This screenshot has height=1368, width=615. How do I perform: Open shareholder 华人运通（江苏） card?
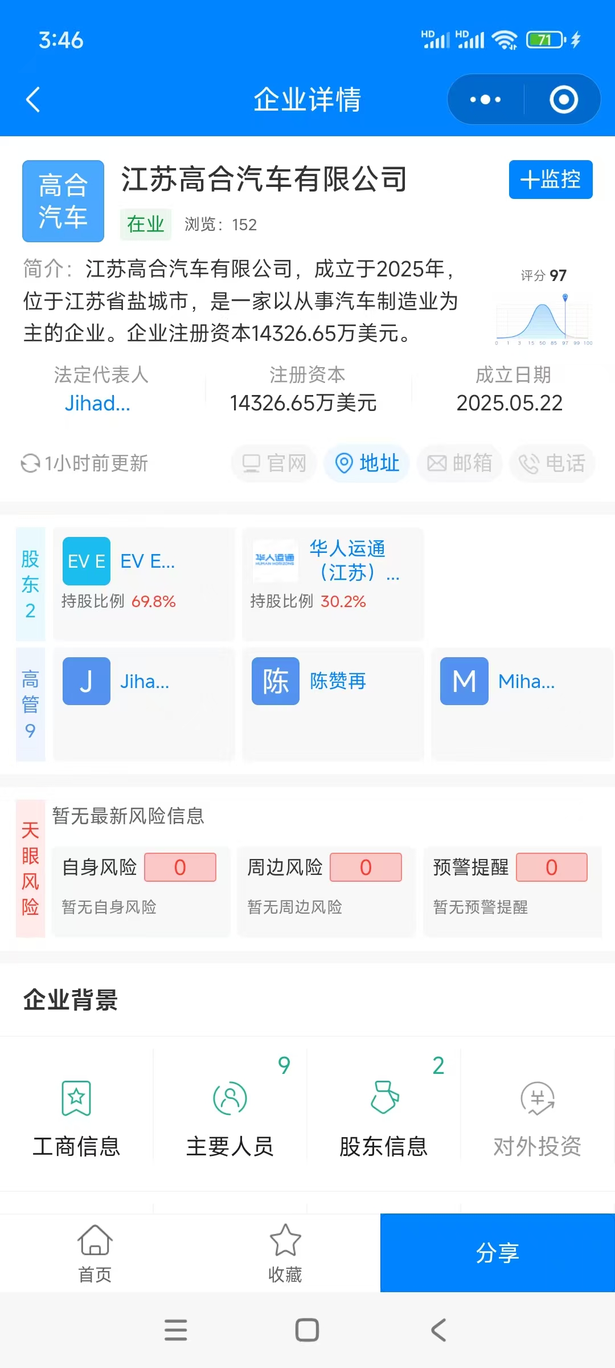point(333,584)
